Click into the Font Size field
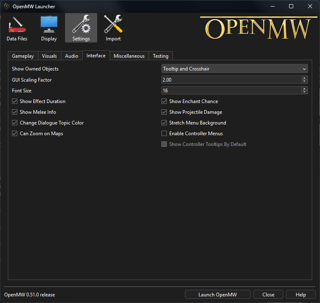This screenshot has height=303, width=320. tap(231, 91)
